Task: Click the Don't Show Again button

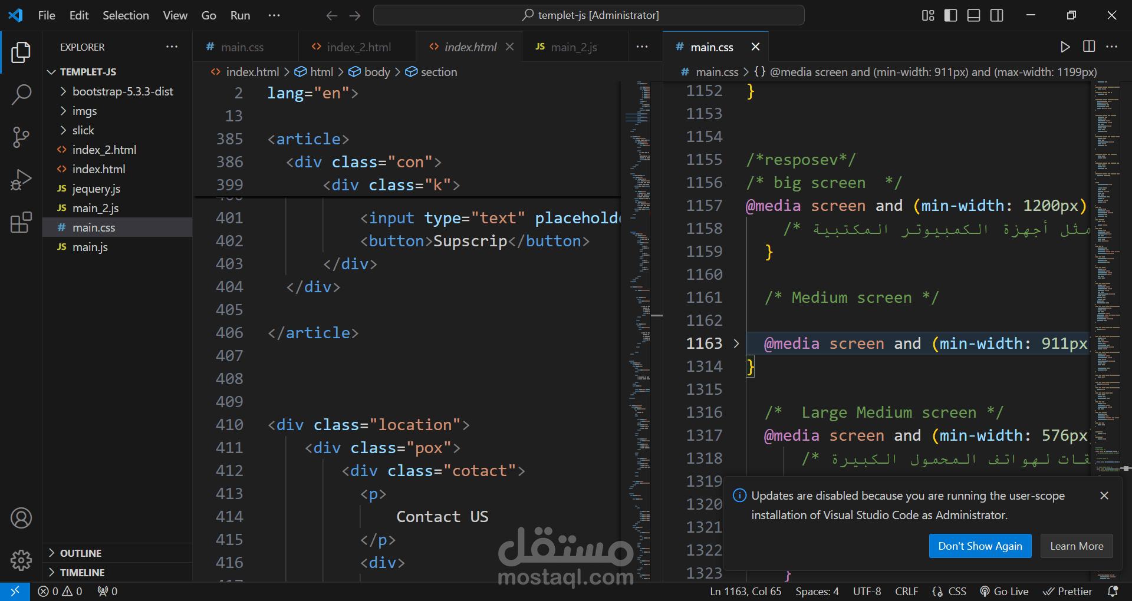Action: coord(980,546)
